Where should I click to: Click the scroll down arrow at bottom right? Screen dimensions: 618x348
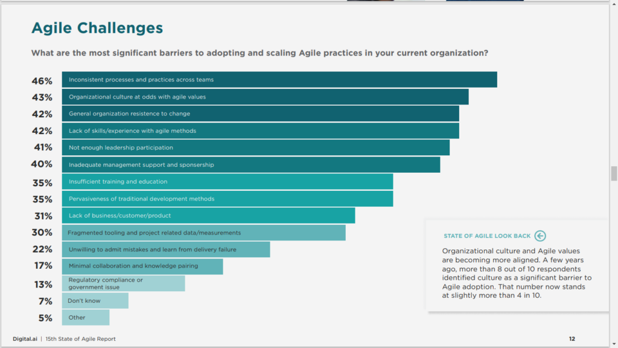(614, 344)
